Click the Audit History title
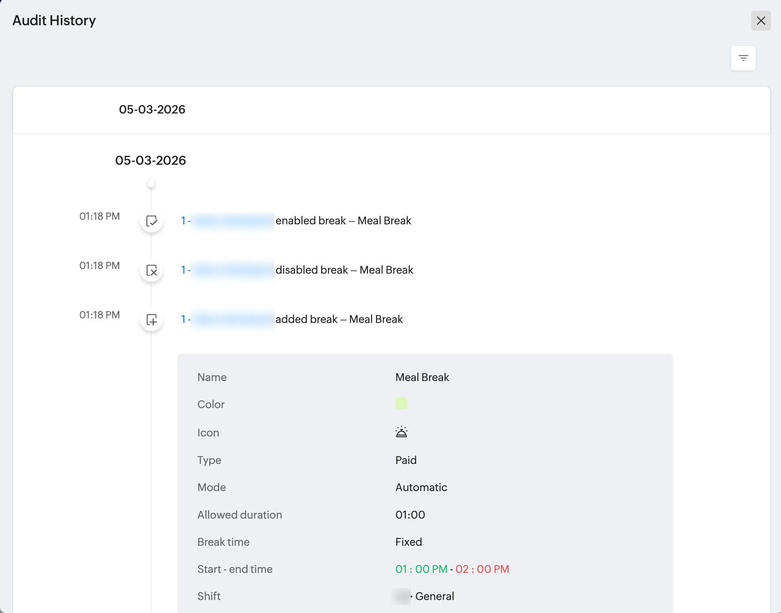The height and width of the screenshot is (613, 781). click(54, 21)
